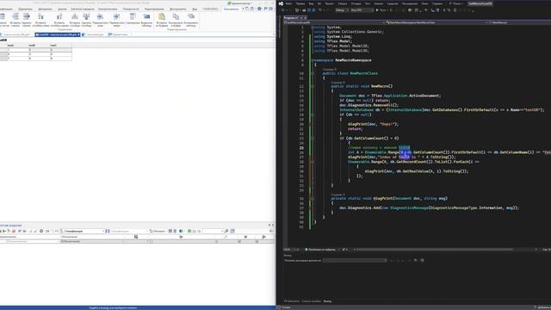Open the project navigation dropdown above code
Viewport: 551px width, 310px height.
pyautogui.click(x=334, y=22)
